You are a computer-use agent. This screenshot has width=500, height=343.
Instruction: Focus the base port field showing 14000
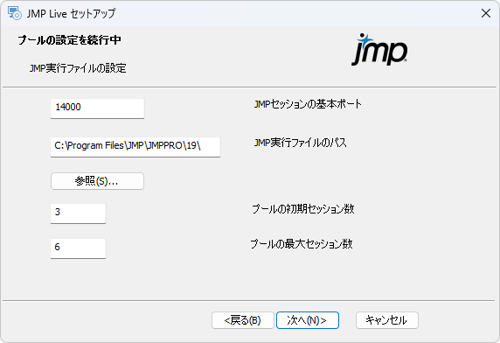click(97, 108)
